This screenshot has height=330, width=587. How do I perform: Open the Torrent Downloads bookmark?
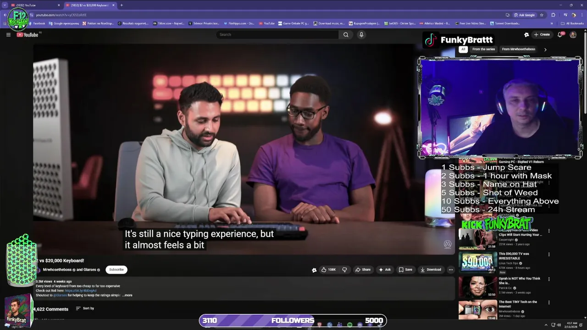pyautogui.click(x=505, y=23)
